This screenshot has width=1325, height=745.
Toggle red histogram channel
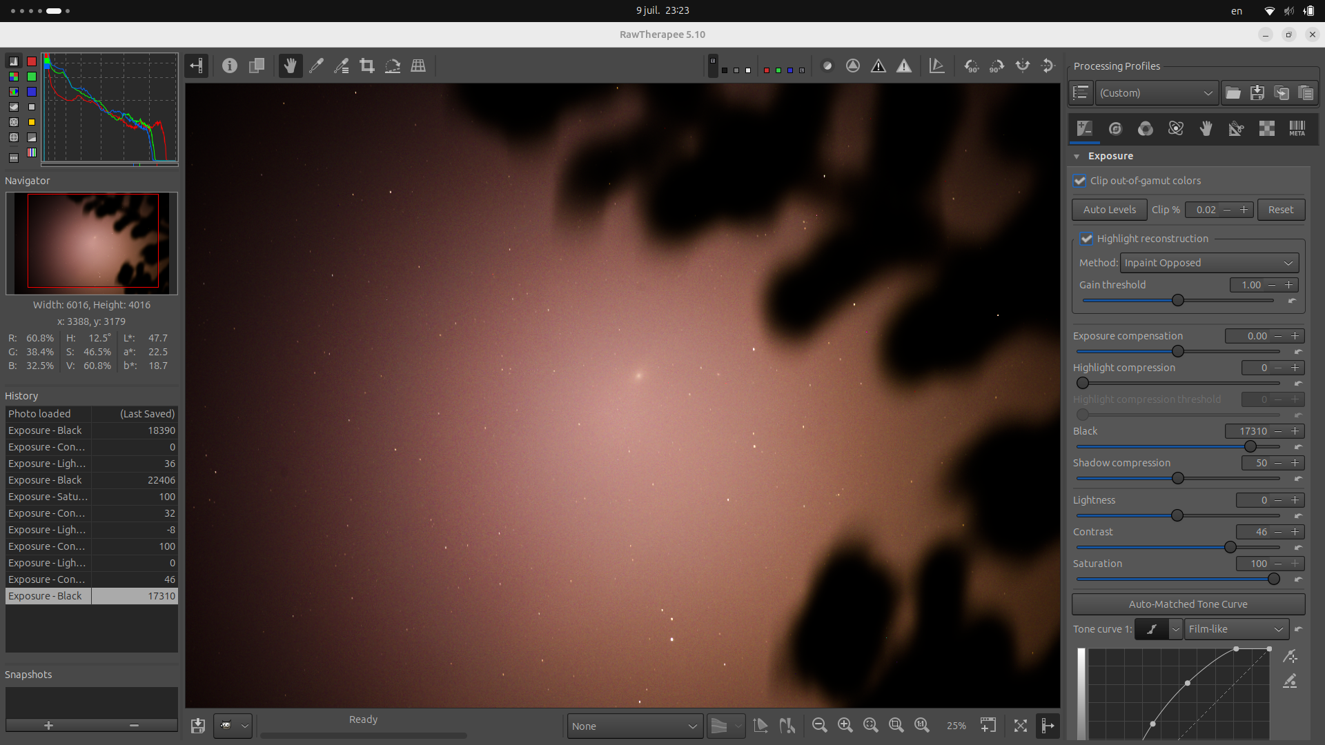32,61
